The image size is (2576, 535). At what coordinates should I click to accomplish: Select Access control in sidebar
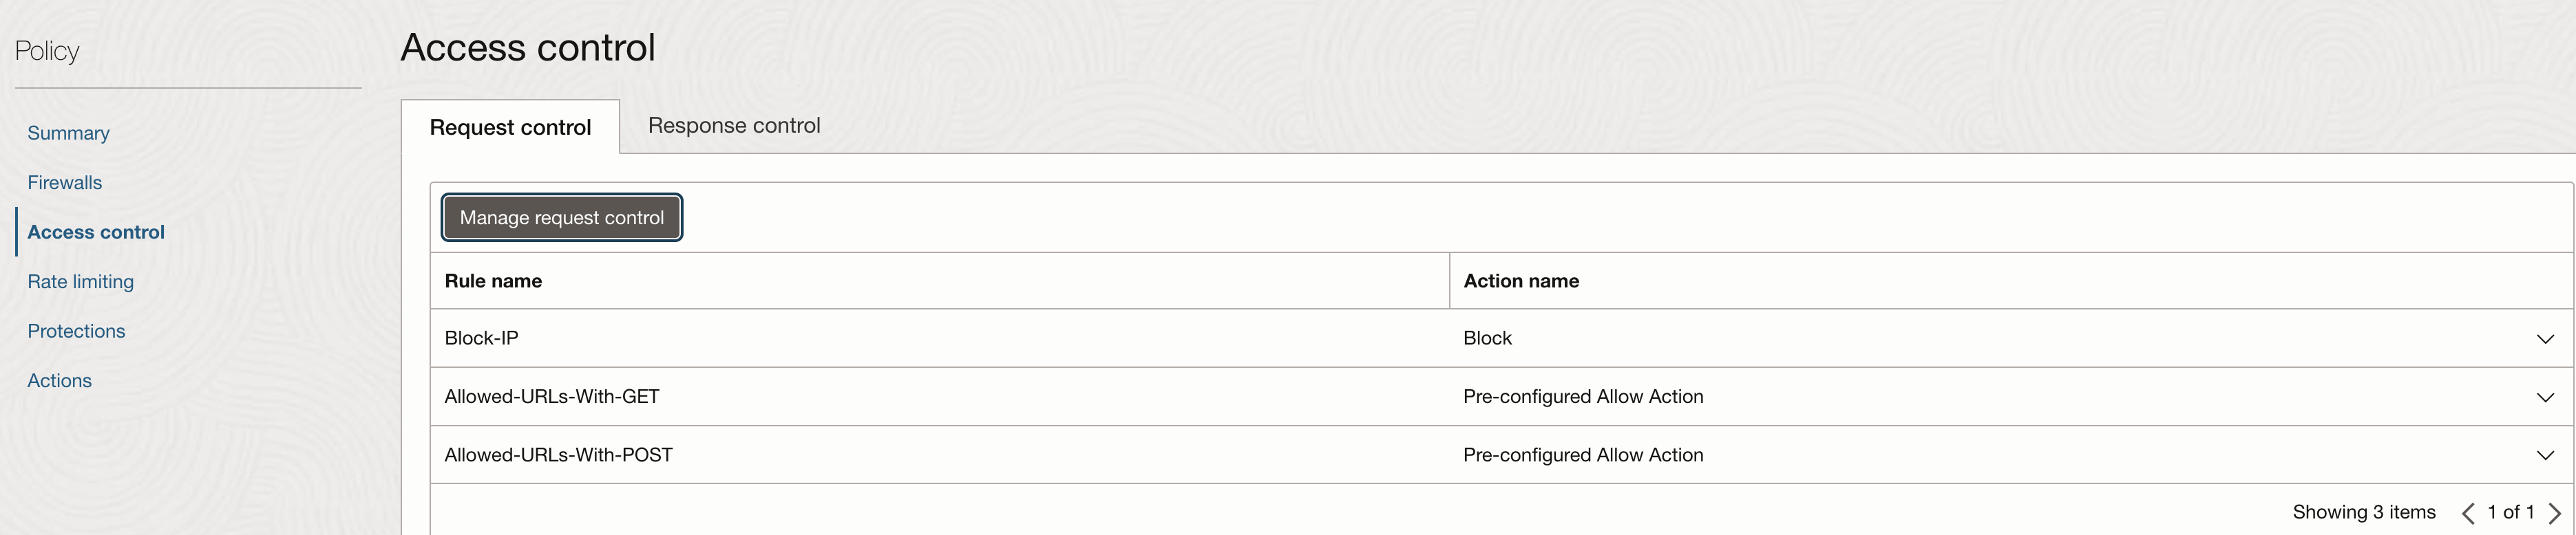[x=96, y=232]
